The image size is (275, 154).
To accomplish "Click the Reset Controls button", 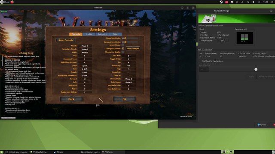I will pyautogui.click(x=66, y=40).
